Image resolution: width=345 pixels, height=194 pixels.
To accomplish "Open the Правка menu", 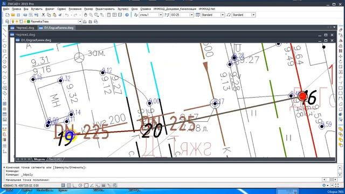I will [x=16, y=9].
